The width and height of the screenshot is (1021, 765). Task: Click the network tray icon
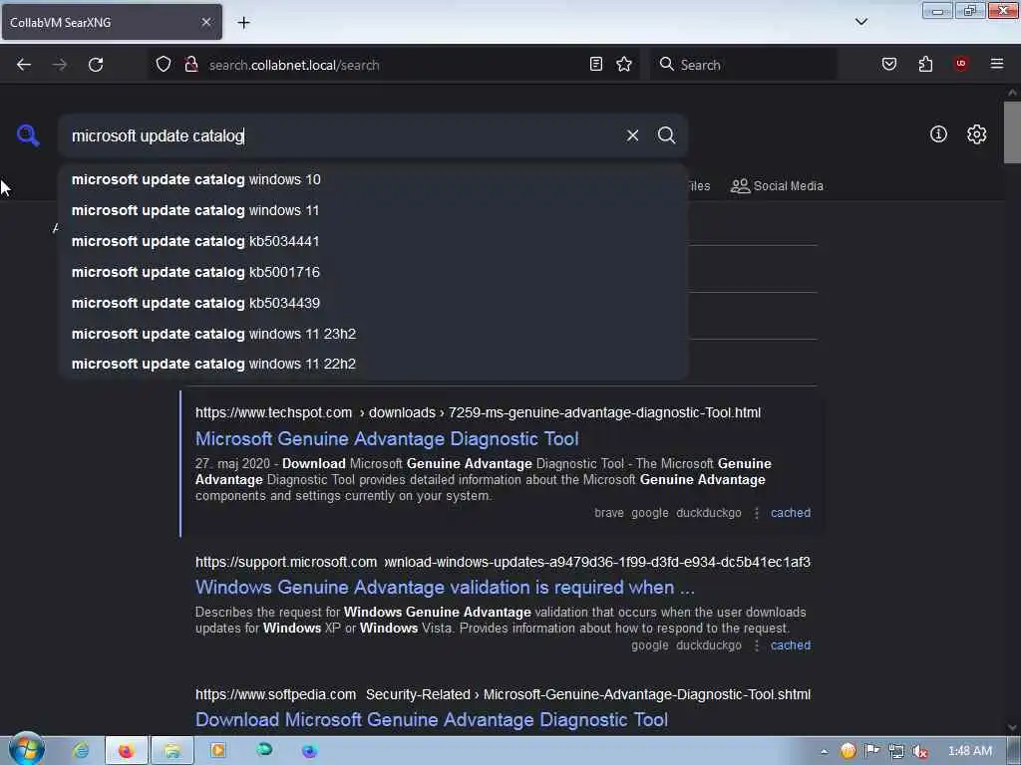click(896, 751)
